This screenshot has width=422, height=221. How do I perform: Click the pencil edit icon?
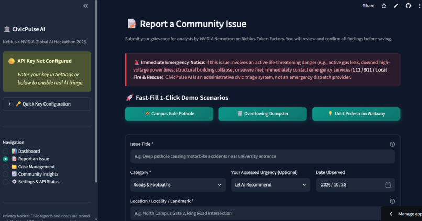coord(396,6)
